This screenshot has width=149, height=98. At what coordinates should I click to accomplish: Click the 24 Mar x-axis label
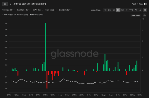(x=74, y=95)
